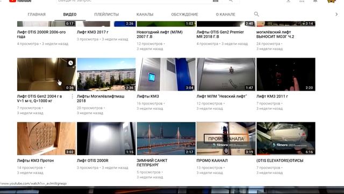Play the ЗИМНИЙ САНКТ ПЕТПРБУРГ bridge thumbnail
This screenshot has width=344, height=194.
click(x=166, y=138)
